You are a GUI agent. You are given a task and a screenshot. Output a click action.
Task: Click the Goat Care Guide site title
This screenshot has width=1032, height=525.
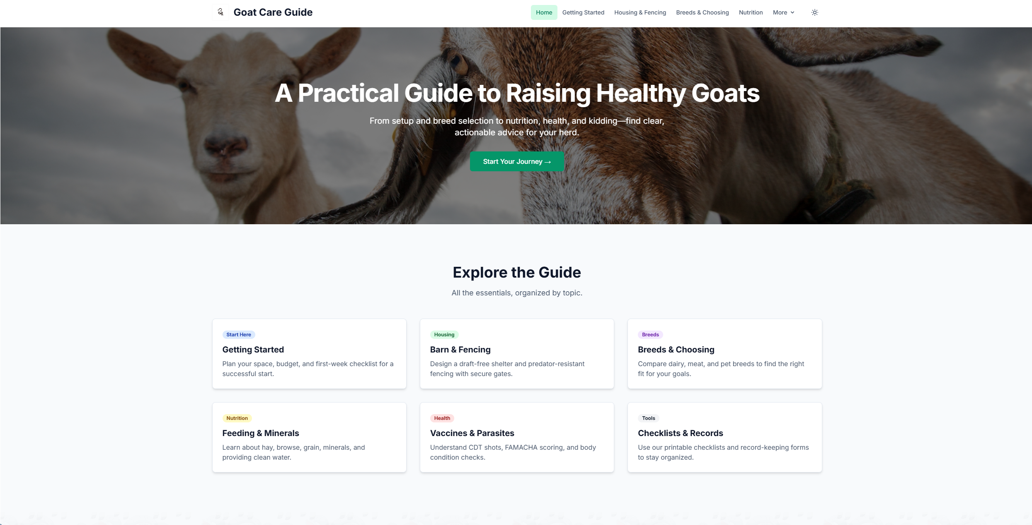273,12
